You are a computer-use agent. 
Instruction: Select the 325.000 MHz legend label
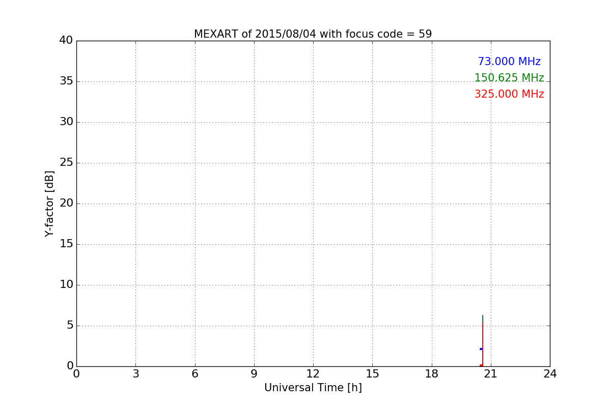pos(509,94)
